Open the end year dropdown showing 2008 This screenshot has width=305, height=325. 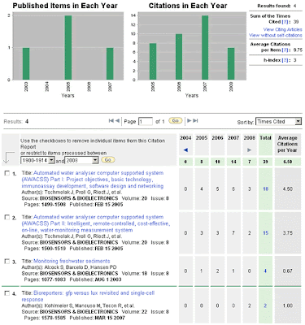81,160
